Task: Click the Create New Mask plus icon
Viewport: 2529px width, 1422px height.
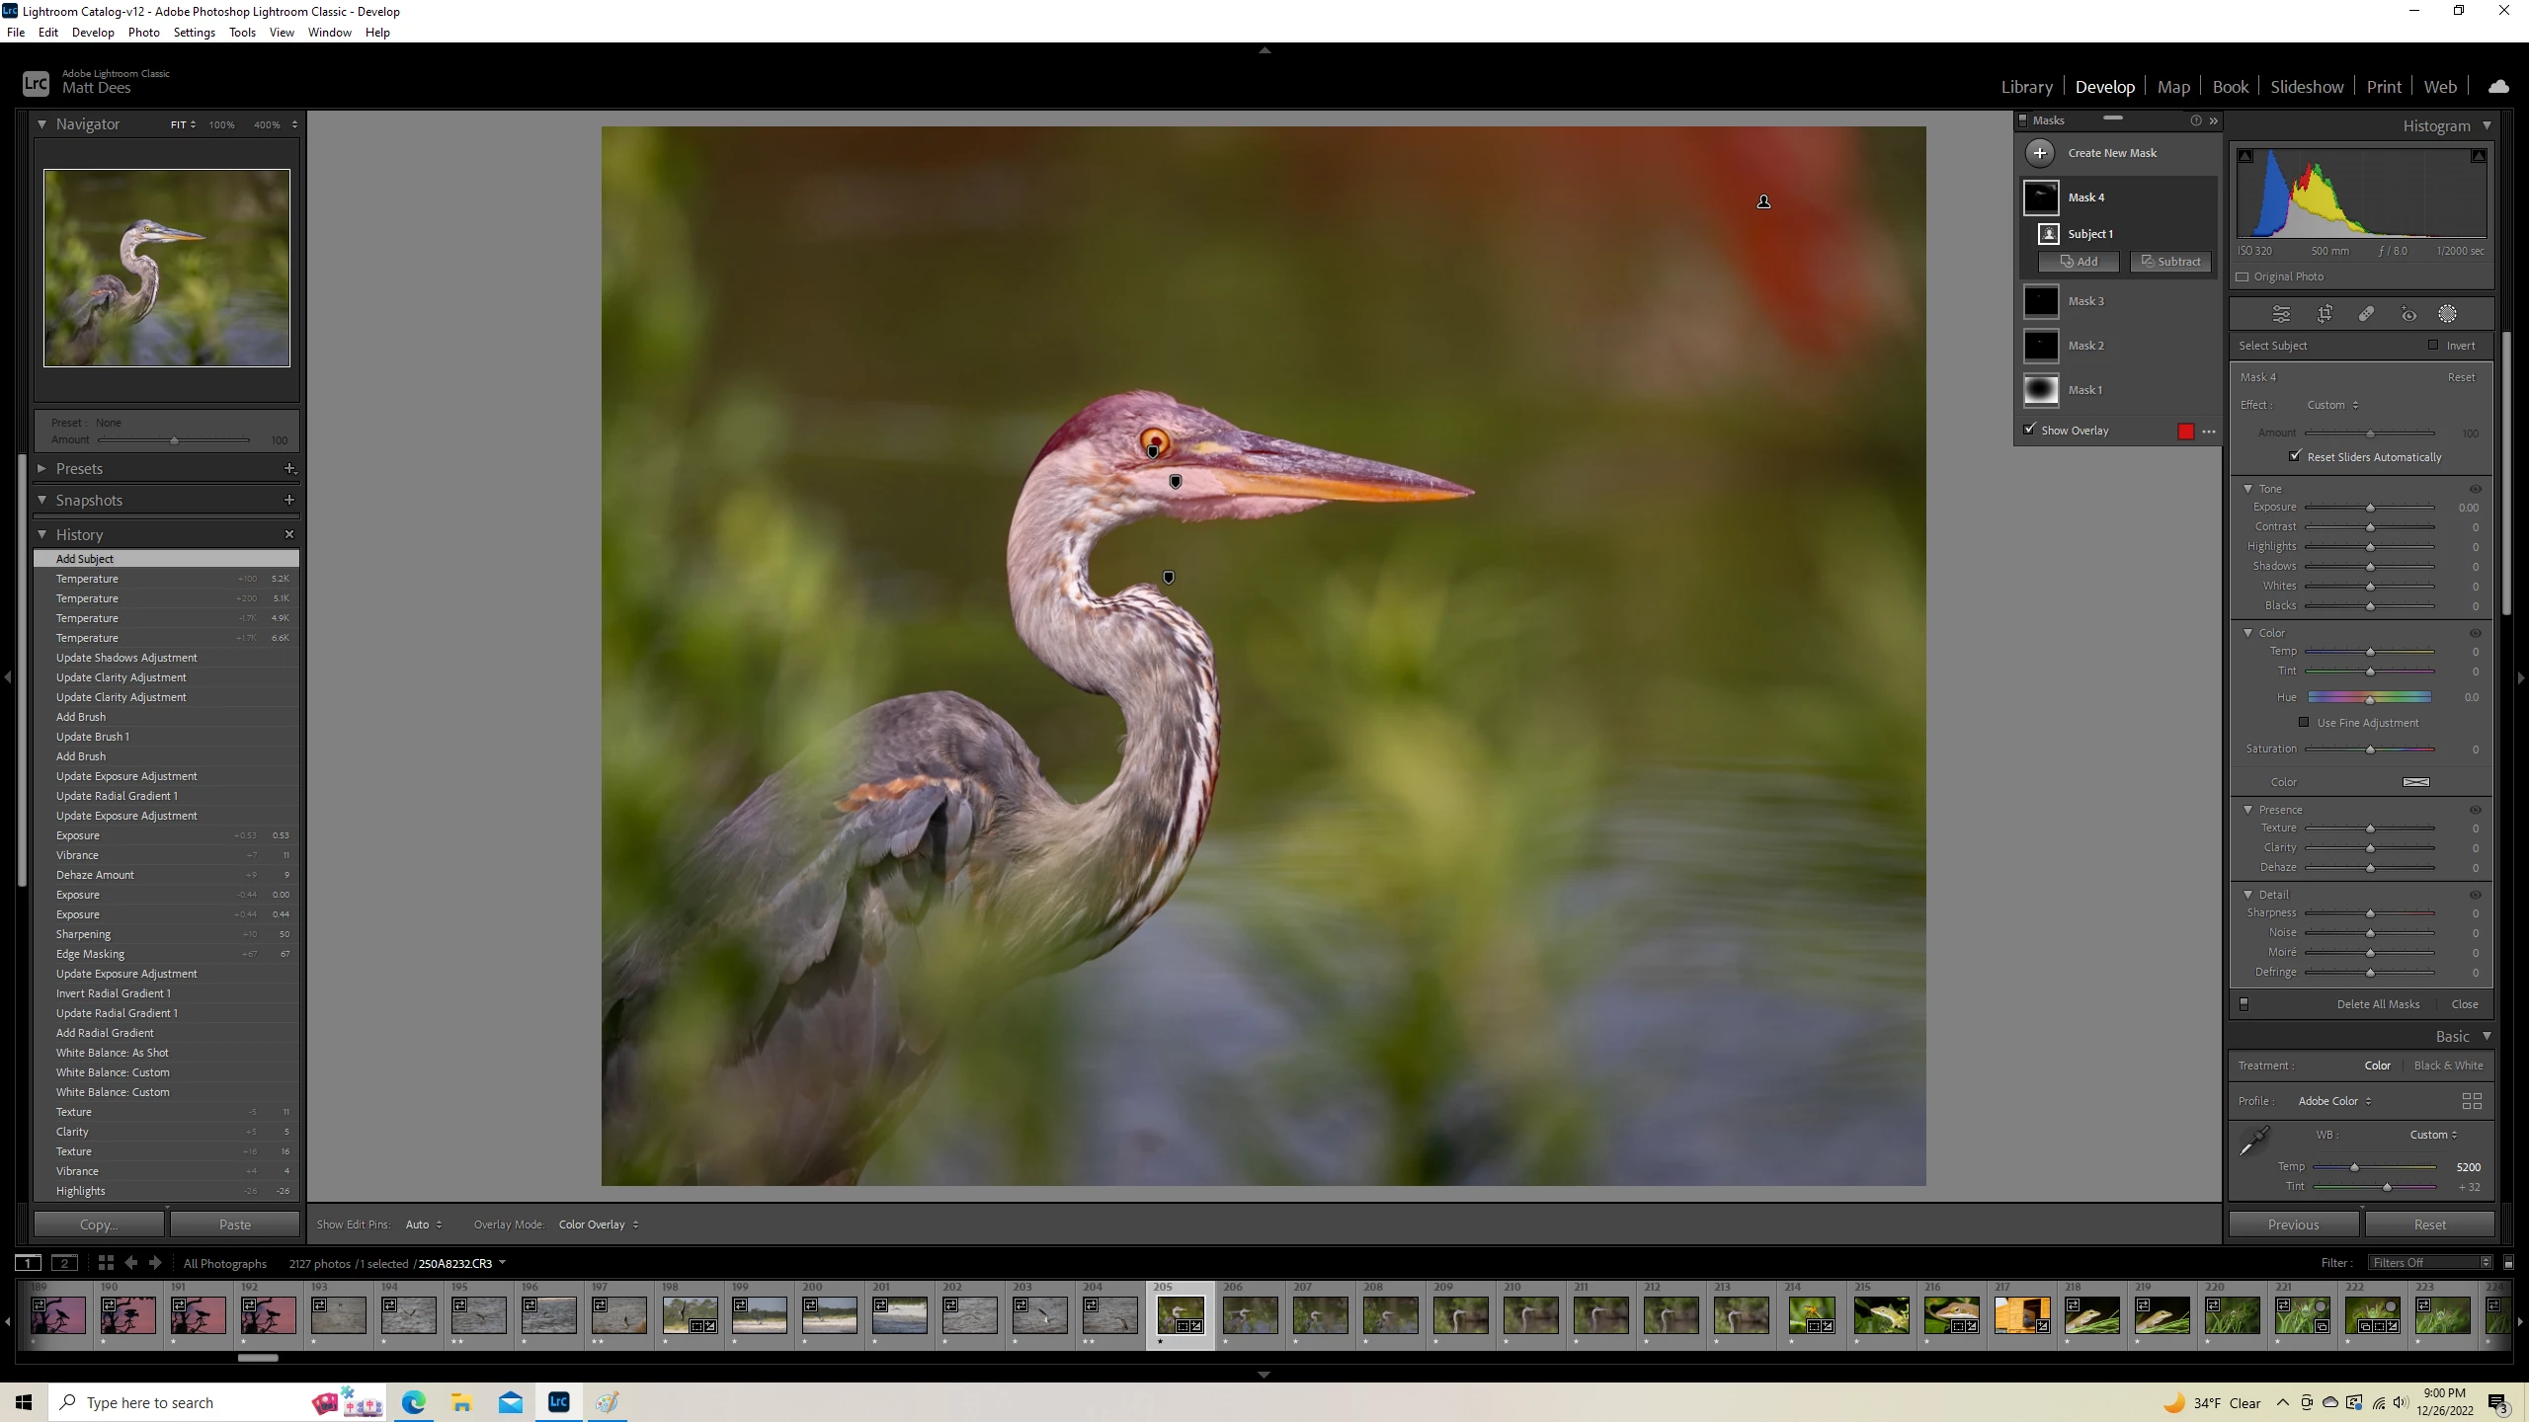Action: tap(2040, 153)
